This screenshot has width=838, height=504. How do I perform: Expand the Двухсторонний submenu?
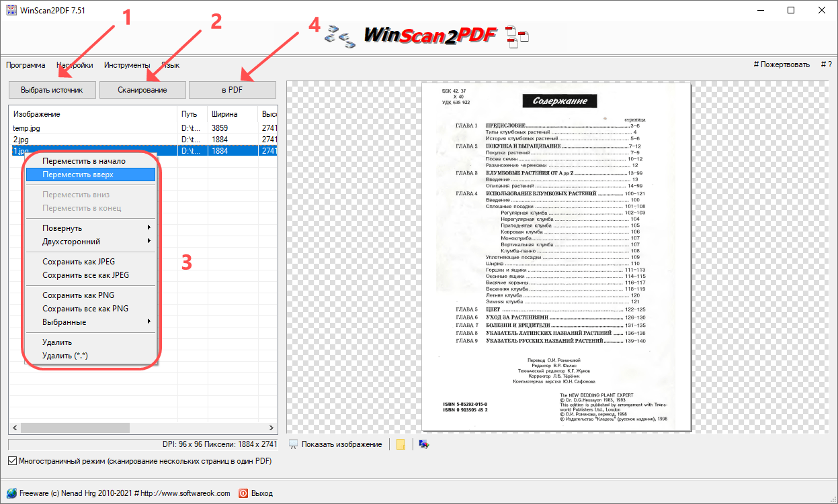pos(90,242)
